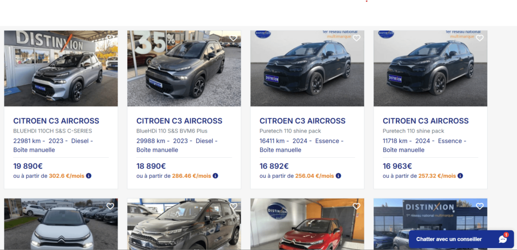Favorite the white Citroen in bottom row
Screen dimensions: 517x250
pos(110,206)
